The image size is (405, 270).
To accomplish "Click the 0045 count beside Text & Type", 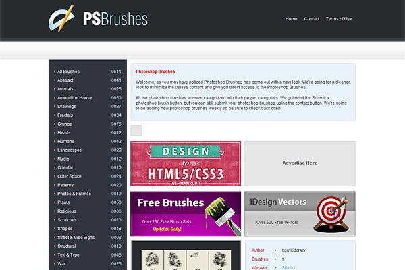I will [116, 255].
